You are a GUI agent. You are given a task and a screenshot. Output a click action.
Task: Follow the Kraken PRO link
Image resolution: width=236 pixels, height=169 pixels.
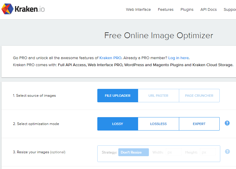point(110,58)
